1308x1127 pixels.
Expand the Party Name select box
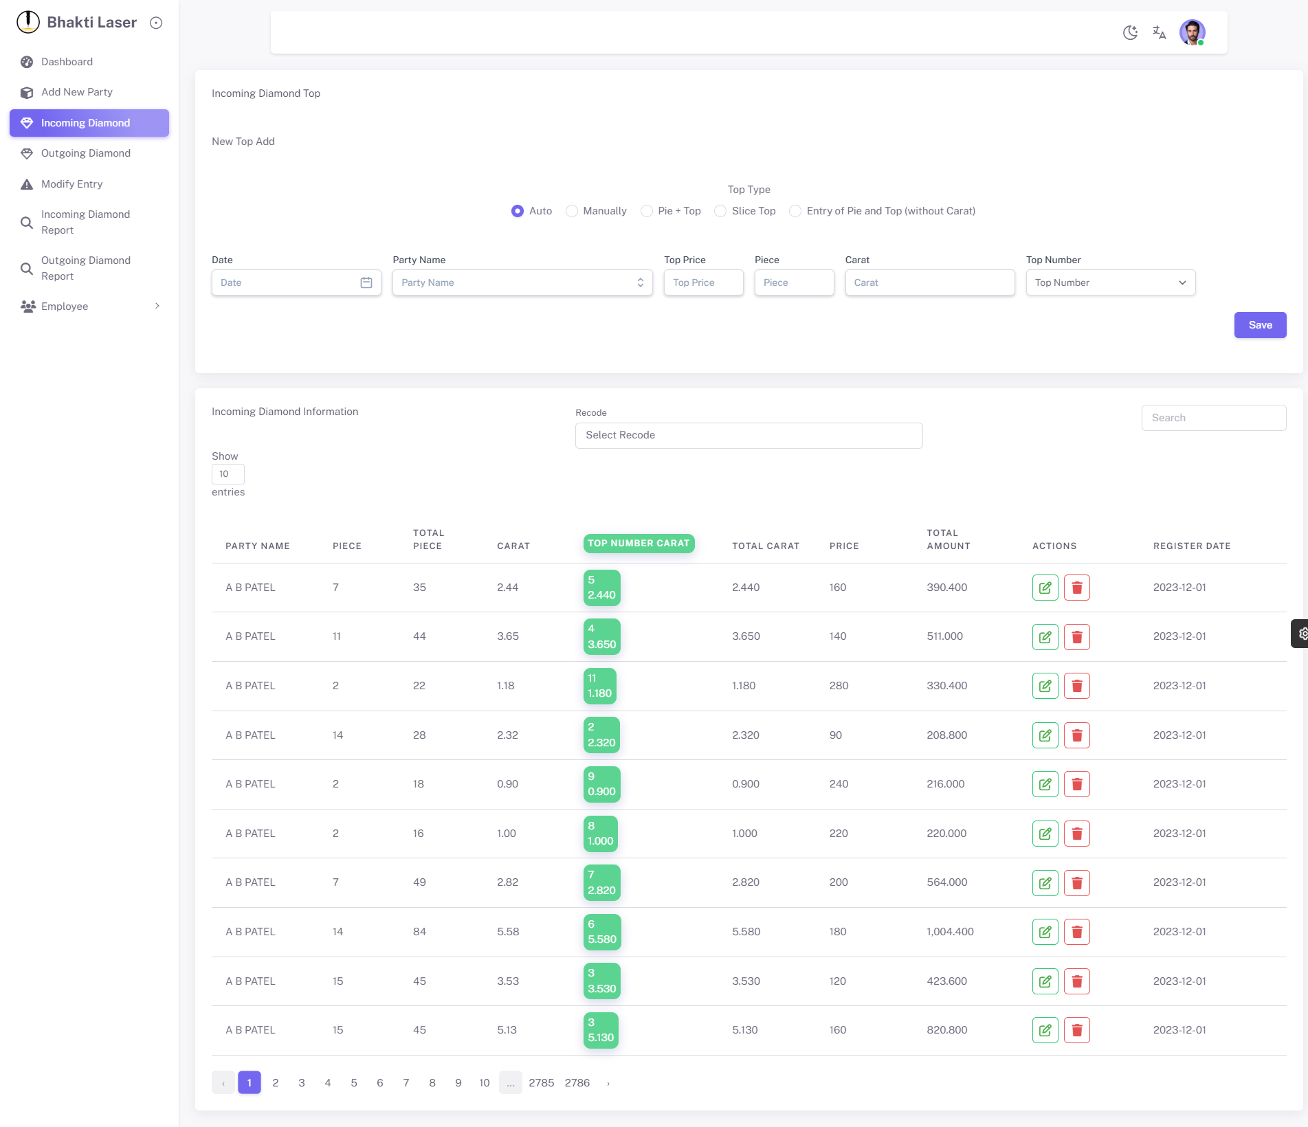coord(522,282)
